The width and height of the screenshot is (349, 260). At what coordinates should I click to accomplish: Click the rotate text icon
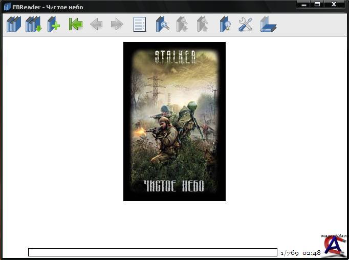tap(268, 24)
